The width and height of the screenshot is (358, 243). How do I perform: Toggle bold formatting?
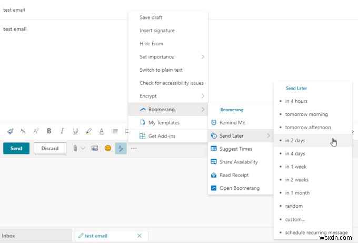49,131
